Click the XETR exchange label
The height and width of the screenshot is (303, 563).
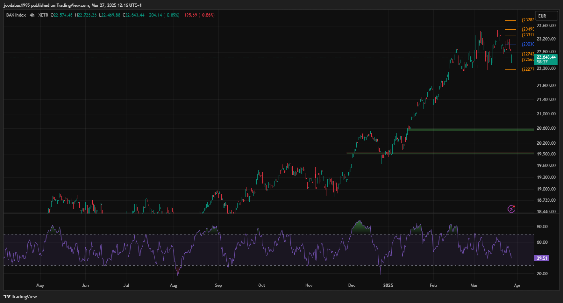click(x=43, y=15)
